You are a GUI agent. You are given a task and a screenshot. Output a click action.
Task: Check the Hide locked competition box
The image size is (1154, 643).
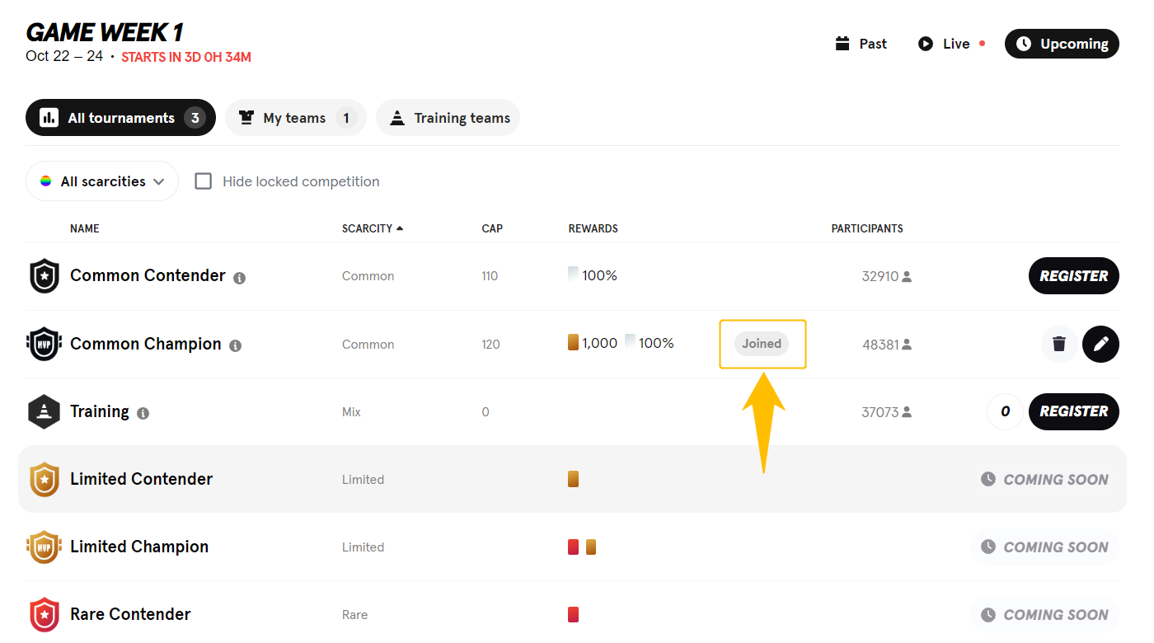pyautogui.click(x=204, y=181)
